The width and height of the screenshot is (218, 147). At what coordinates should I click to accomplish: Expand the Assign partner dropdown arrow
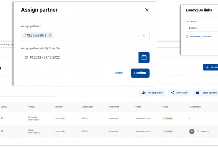pyautogui.click(x=144, y=36)
